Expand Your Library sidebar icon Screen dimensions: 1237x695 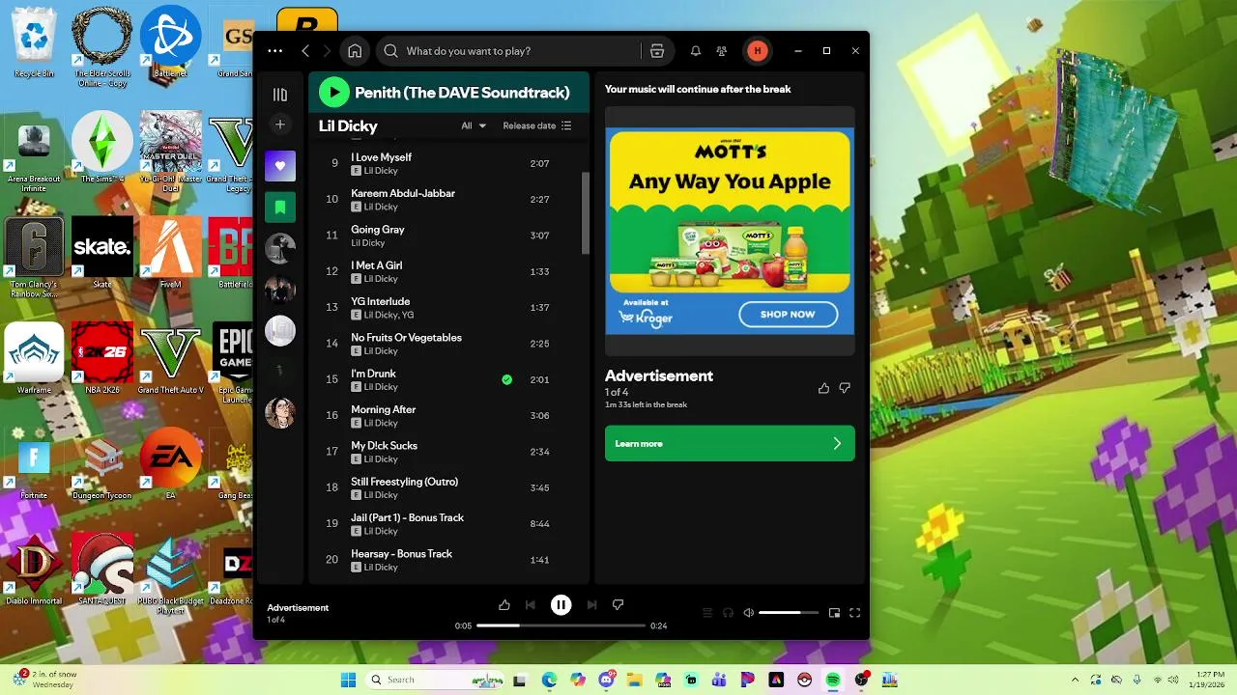coord(280,95)
